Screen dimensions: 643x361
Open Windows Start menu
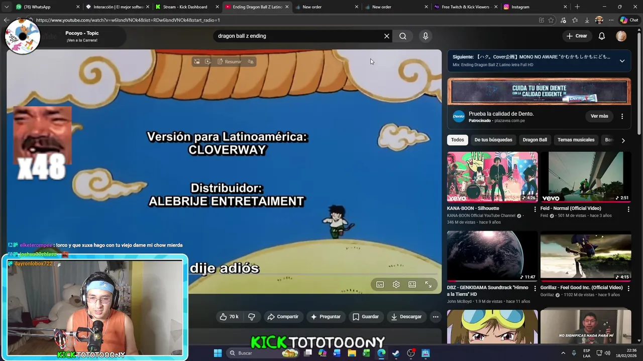(218, 353)
